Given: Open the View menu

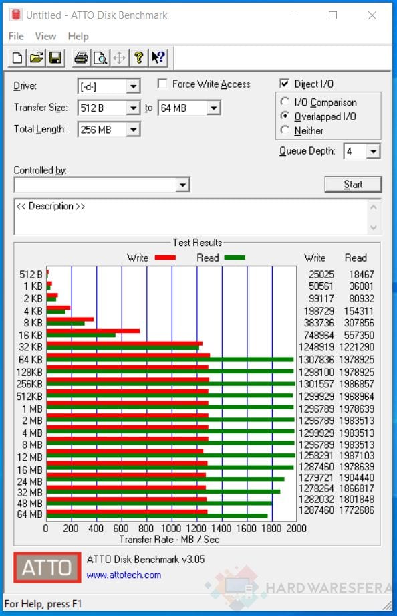Looking at the screenshot, I should click(x=45, y=36).
